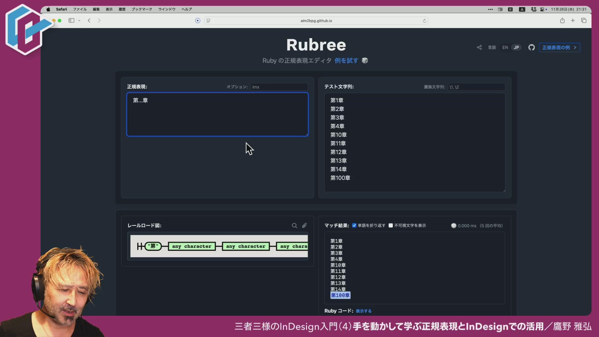Expand Ruby code via 表示する link

pyautogui.click(x=363, y=311)
